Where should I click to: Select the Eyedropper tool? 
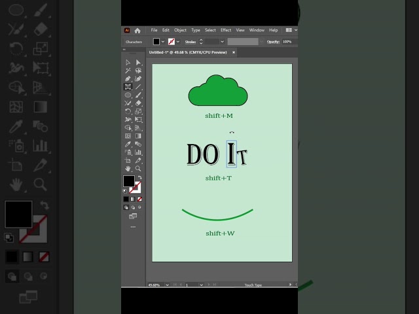(128, 144)
